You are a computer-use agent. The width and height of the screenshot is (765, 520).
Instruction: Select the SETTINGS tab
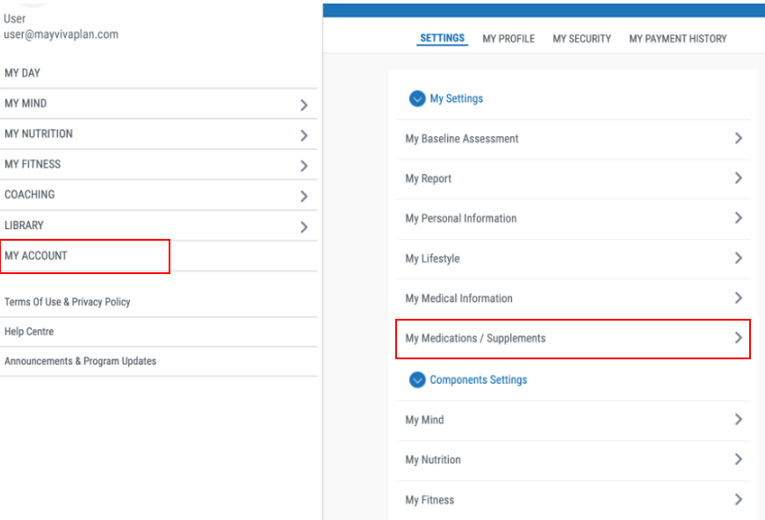pos(443,39)
